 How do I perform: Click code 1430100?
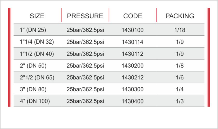coord(133,30)
